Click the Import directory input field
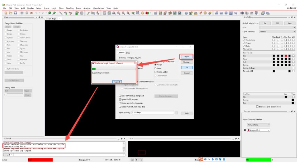Viewport: 300px width, 165px height. (x=153, y=113)
